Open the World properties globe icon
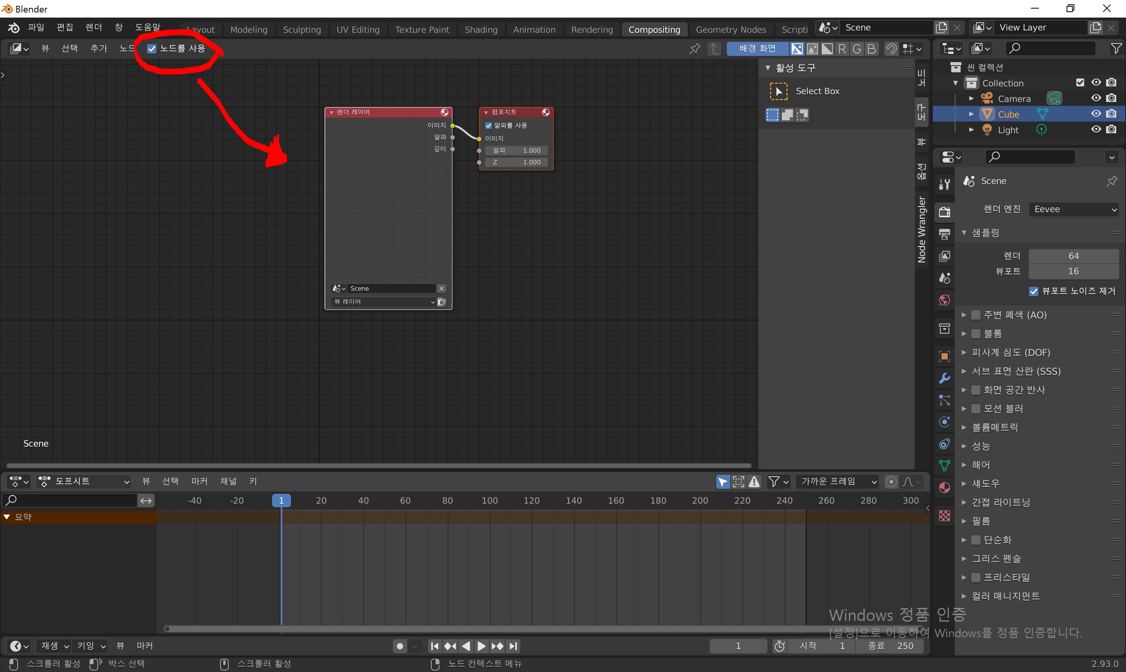 point(945,300)
